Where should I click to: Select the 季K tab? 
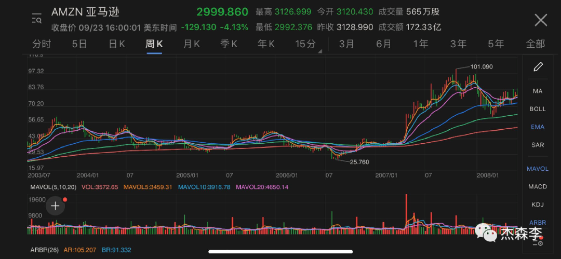pos(229,44)
